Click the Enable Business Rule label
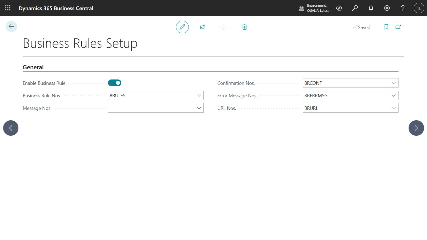 (x=44, y=83)
